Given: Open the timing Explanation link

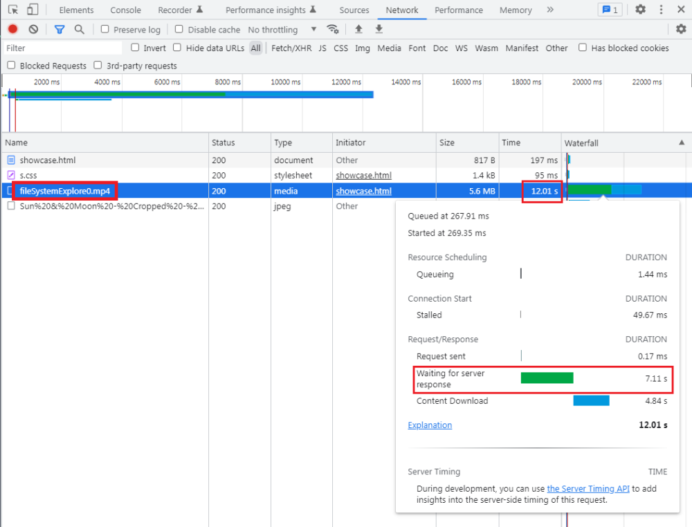Looking at the screenshot, I should (430, 425).
